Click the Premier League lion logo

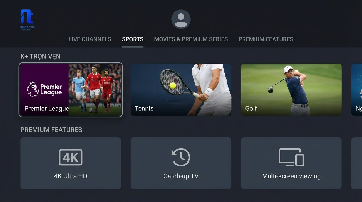click(x=33, y=89)
